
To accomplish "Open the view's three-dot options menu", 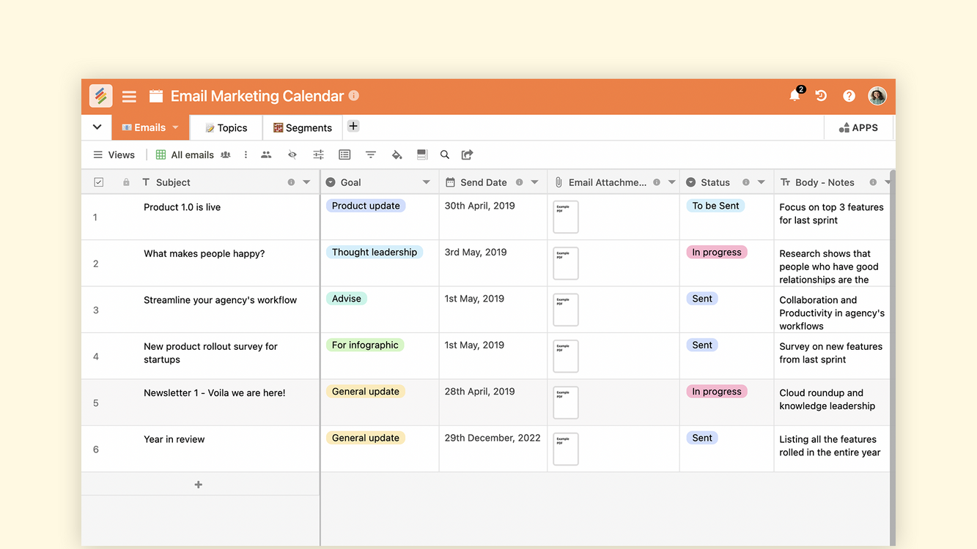I will pyautogui.click(x=246, y=154).
